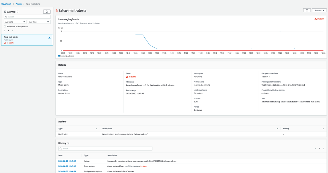Screen dimensions: 328x173
Task: Sort the actions table by the Type column
Action: [x=96, y=128]
